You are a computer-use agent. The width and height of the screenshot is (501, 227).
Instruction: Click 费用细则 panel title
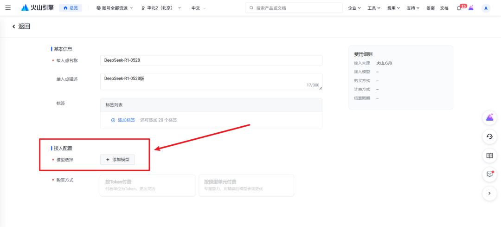click(363, 54)
